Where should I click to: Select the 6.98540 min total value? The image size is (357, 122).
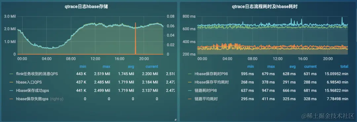click(337, 82)
